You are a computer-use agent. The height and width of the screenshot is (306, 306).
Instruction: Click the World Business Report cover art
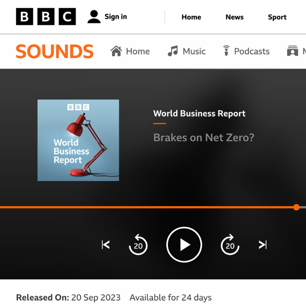click(78, 140)
